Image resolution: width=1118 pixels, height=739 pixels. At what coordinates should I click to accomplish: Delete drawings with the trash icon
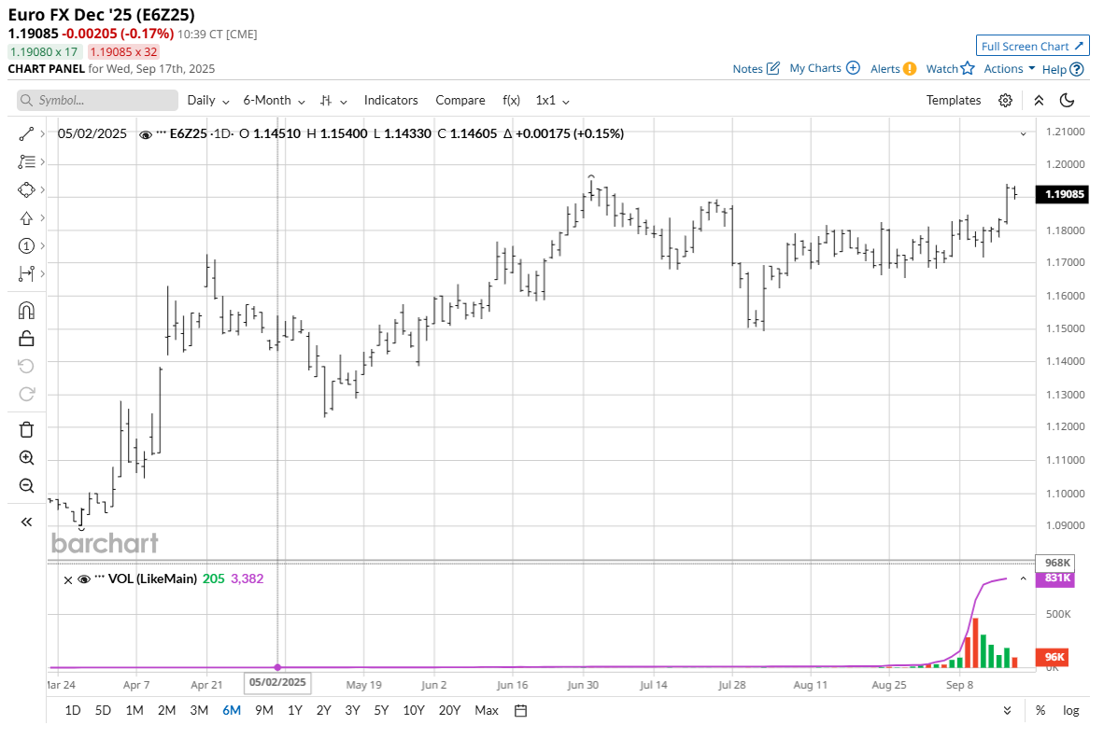click(x=26, y=430)
